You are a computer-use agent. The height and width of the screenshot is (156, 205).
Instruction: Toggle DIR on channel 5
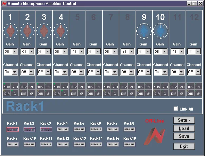74,93
